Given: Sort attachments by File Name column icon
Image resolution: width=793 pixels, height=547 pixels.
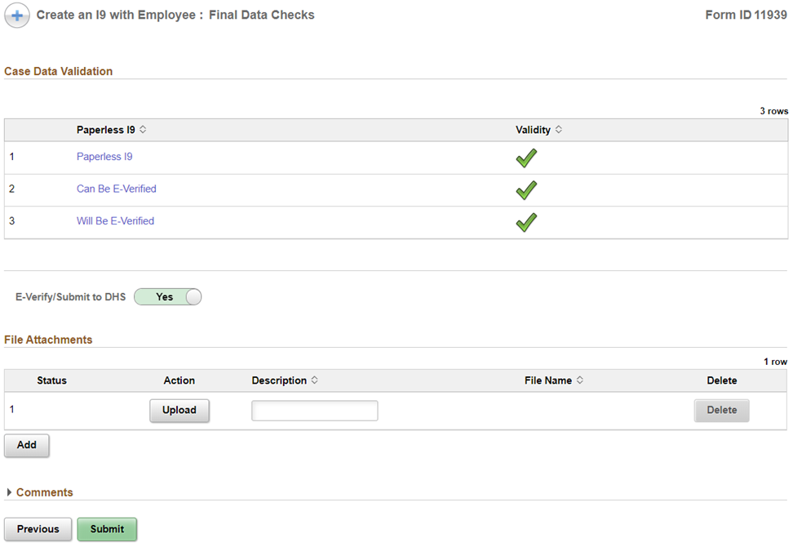Looking at the screenshot, I should point(579,380).
